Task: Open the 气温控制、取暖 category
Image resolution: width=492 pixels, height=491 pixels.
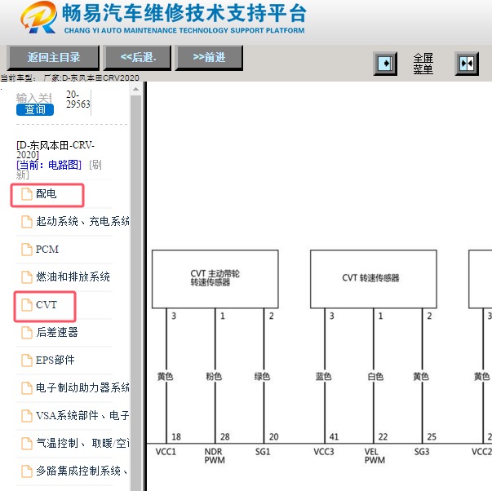Action: (82, 443)
